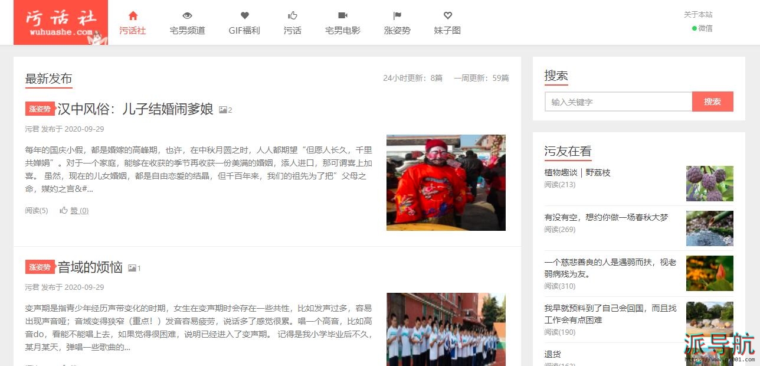Click the 24小时更新：8篇 counter text
The image size is (760, 366).
[413, 78]
